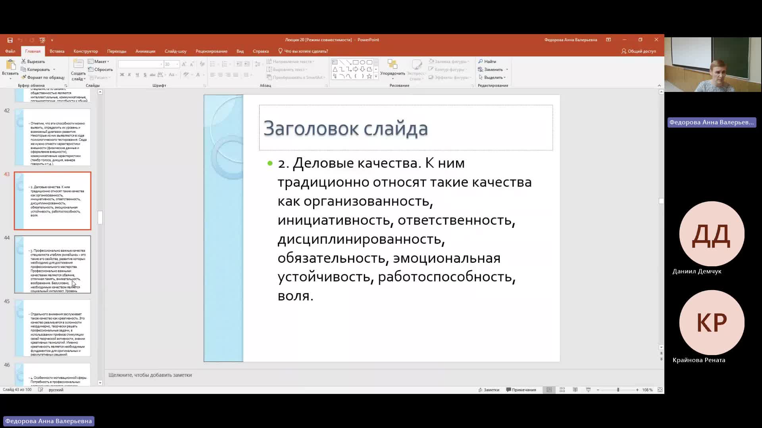Image resolution: width=762 pixels, height=428 pixels.
Task: Click the account name Федорова Анна Валерьевна
Action: click(571, 40)
